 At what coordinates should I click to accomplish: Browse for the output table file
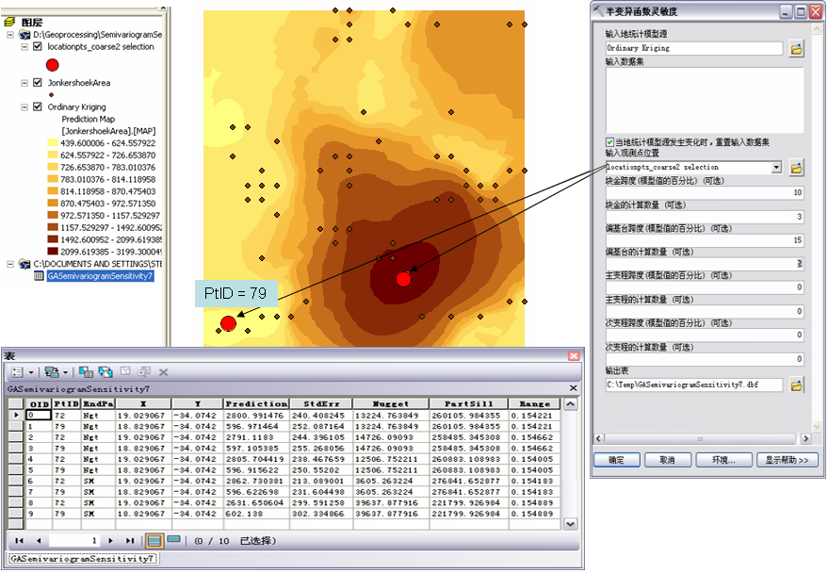click(796, 385)
